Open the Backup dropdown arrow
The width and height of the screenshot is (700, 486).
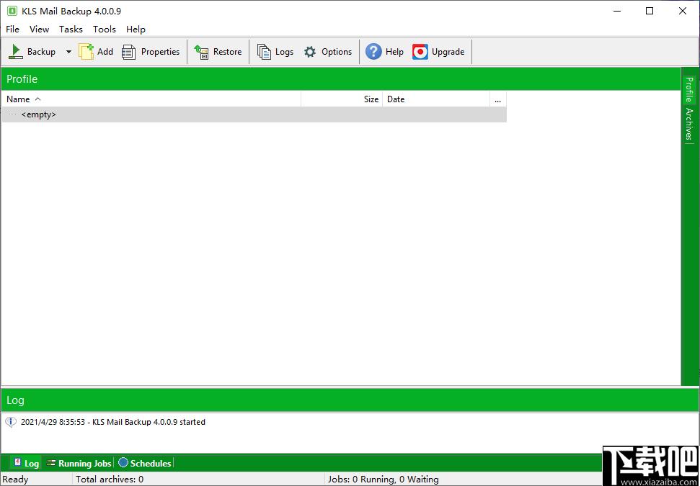68,52
